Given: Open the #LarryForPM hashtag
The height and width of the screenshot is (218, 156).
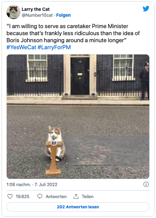Looking at the screenshot, I should (54, 47).
